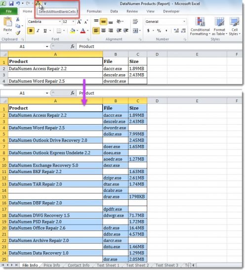The image size is (247, 272).
Task: Open the Borders dropdown arrow
Action: click(64, 31)
